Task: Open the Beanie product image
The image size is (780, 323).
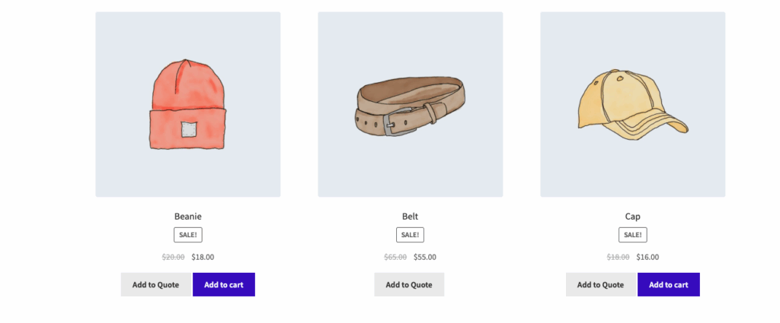Action: [187, 104]
